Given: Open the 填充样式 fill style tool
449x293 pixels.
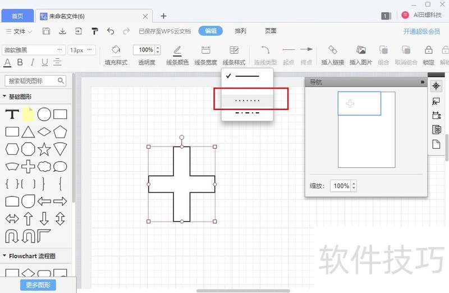Looking at the screenshot, I should tap(116, 50).
